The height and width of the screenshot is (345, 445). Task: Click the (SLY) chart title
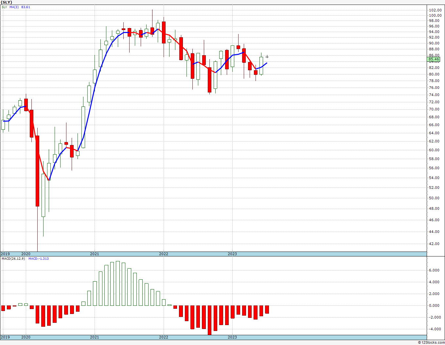[7, 2]
